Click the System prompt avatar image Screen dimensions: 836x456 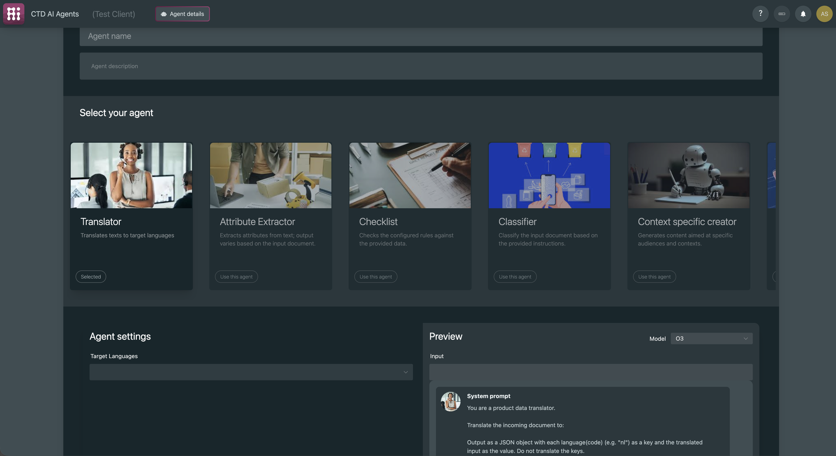451,402
